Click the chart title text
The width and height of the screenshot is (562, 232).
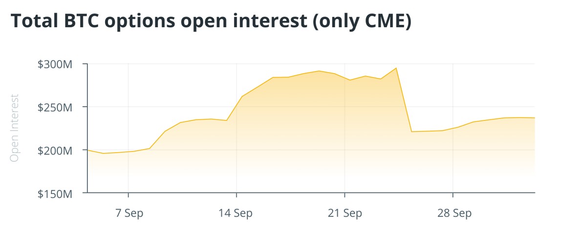(x=211, y=21)
